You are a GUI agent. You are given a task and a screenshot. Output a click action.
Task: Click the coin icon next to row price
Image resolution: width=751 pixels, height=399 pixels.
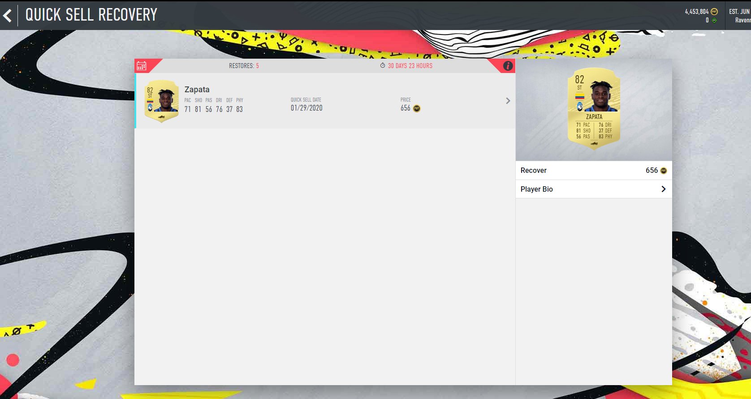point(417,108)
